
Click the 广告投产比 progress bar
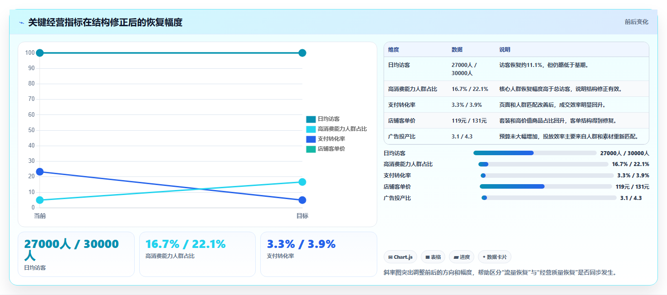pyautogui.click(x=549, y=198)
